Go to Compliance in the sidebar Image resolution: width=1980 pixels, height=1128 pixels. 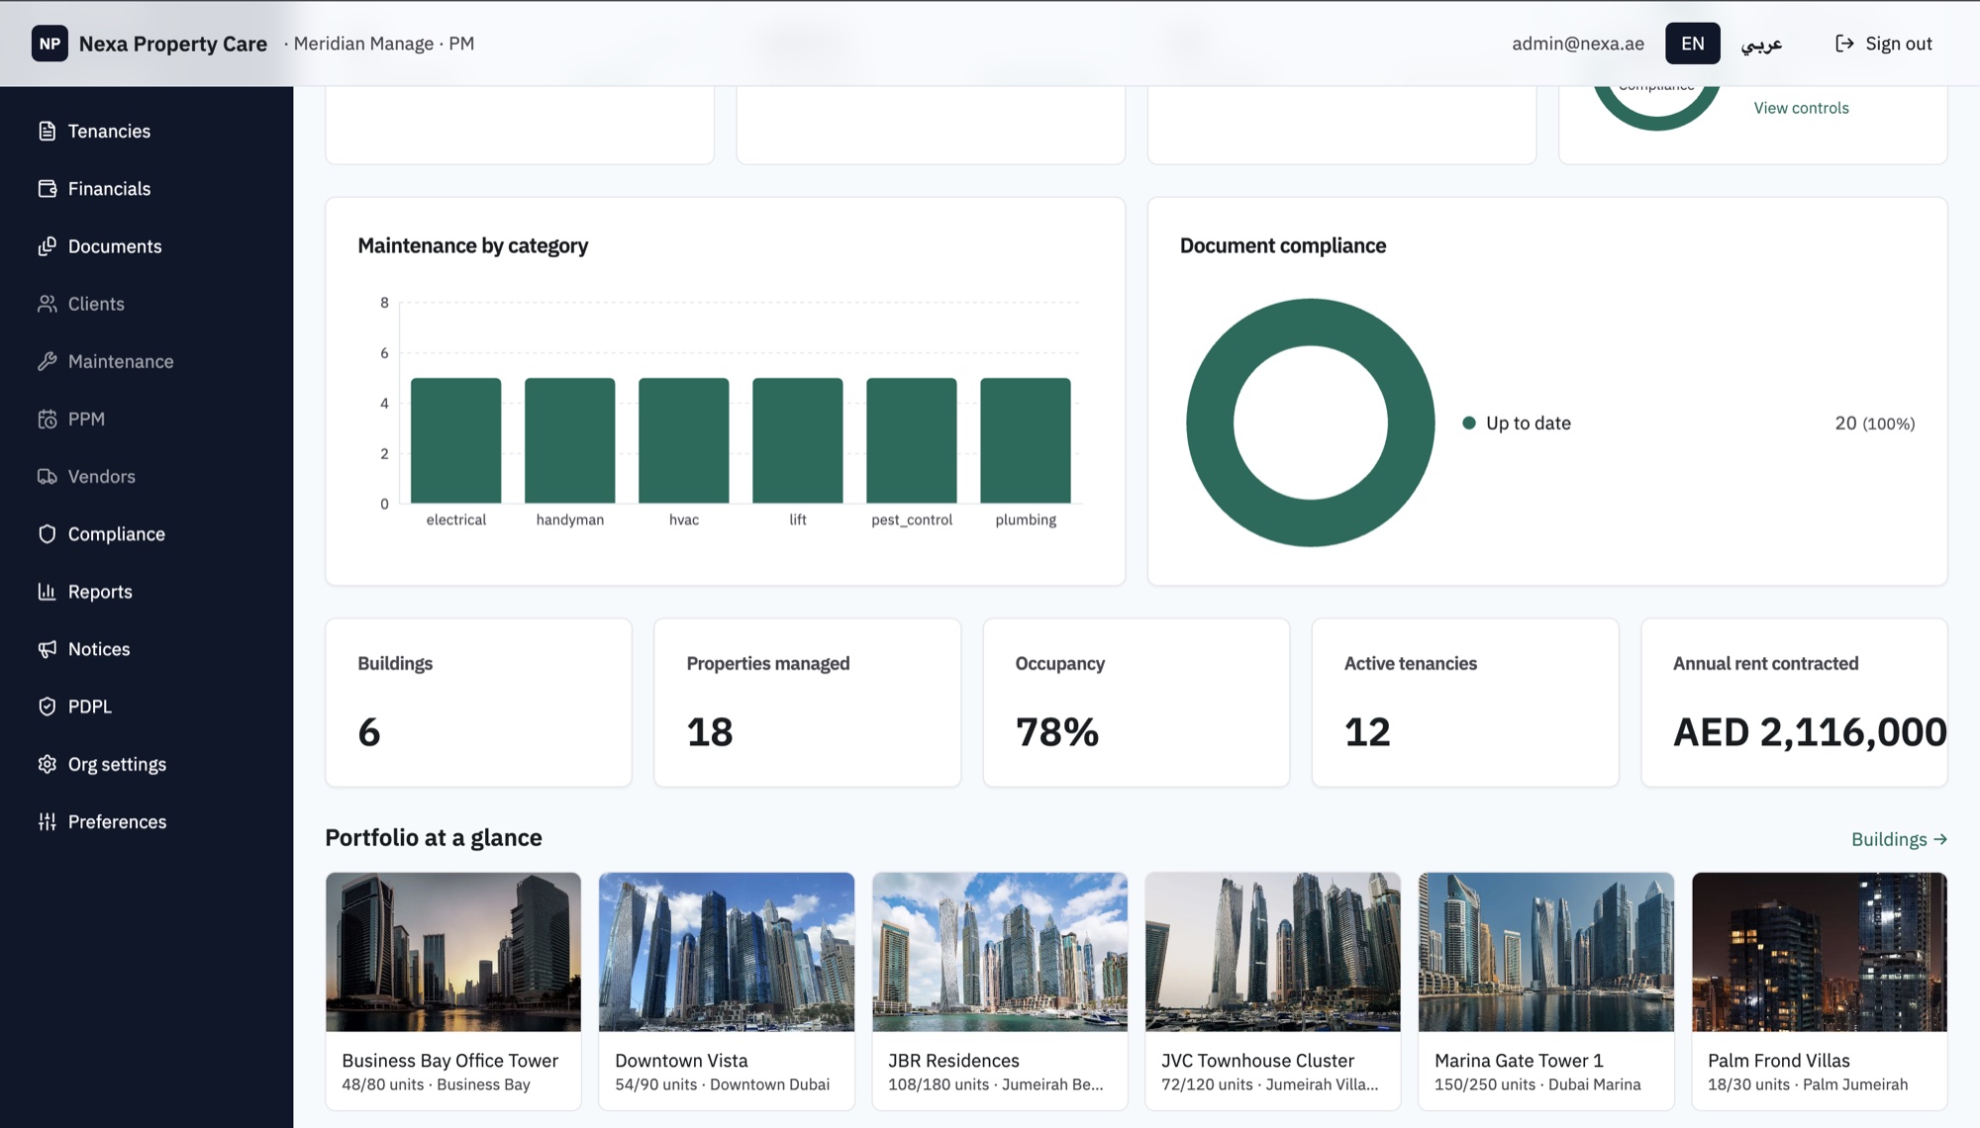(147, 534)
